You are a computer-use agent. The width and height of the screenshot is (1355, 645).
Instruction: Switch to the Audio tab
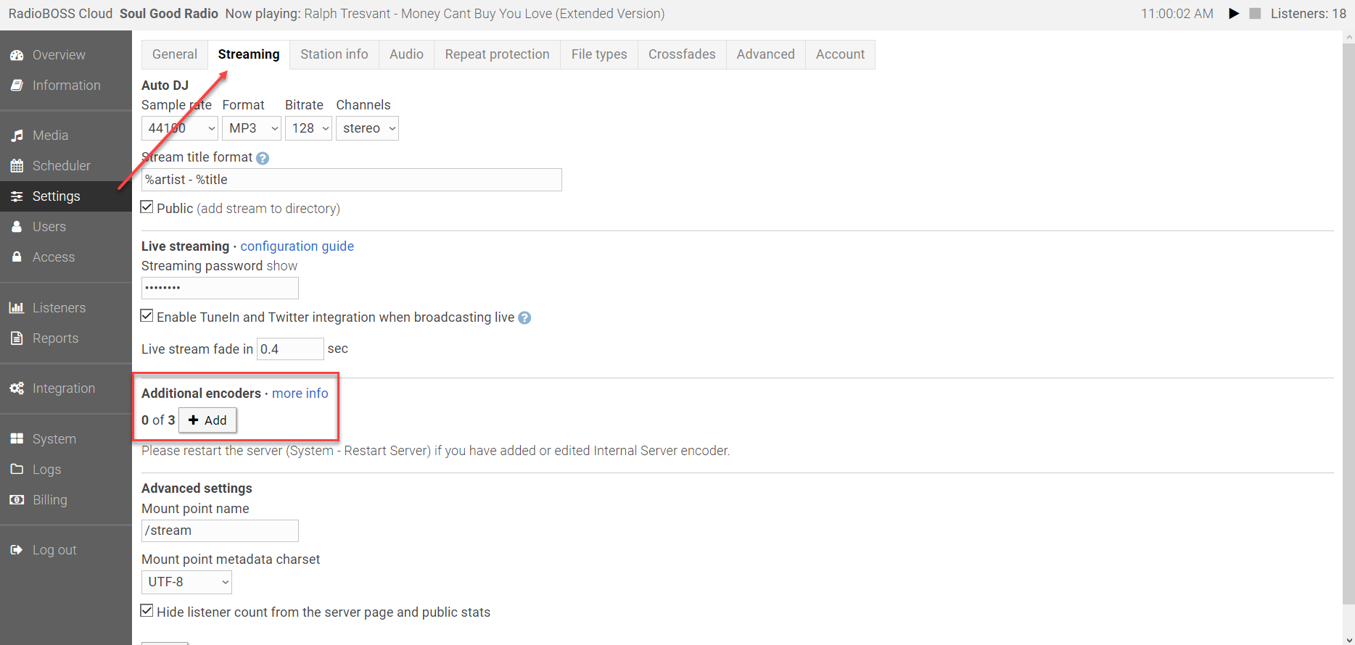pos(406,54)
